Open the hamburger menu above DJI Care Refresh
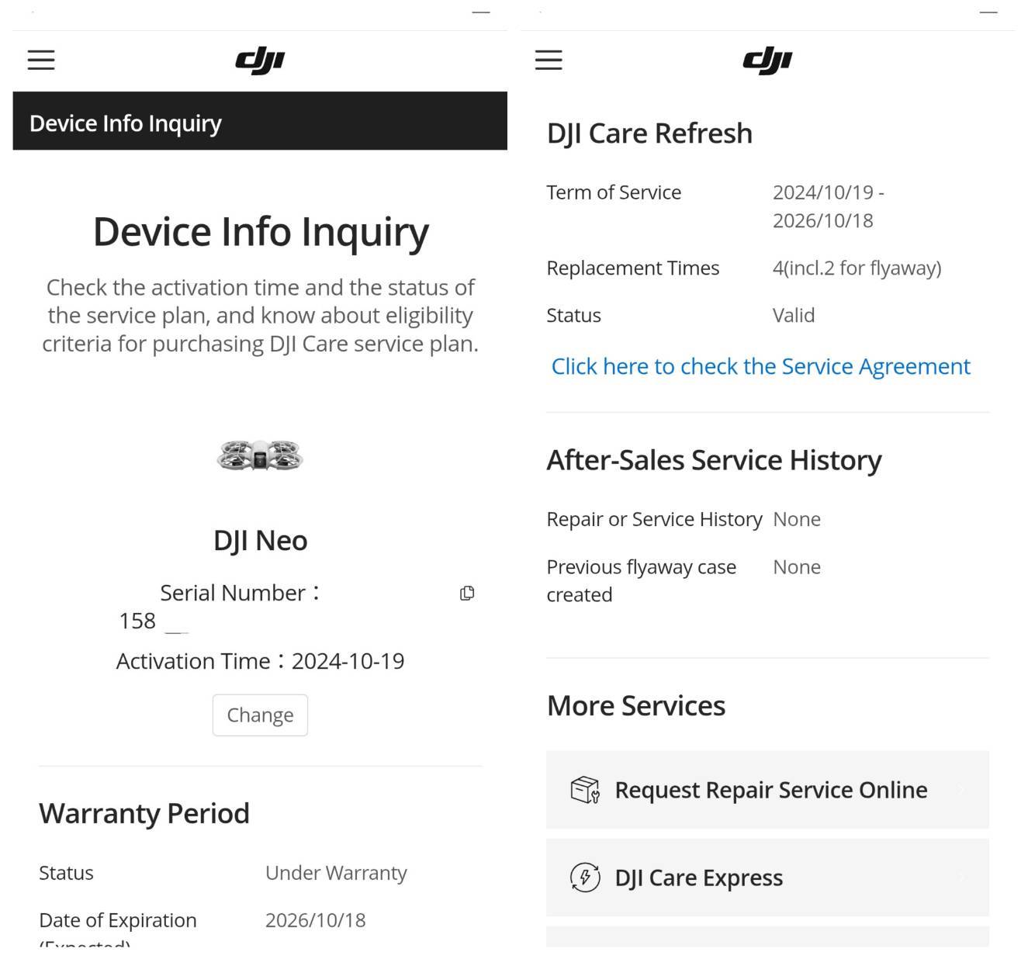Image resolution: width=1028 pixels, height=959 pixels. 549,60
